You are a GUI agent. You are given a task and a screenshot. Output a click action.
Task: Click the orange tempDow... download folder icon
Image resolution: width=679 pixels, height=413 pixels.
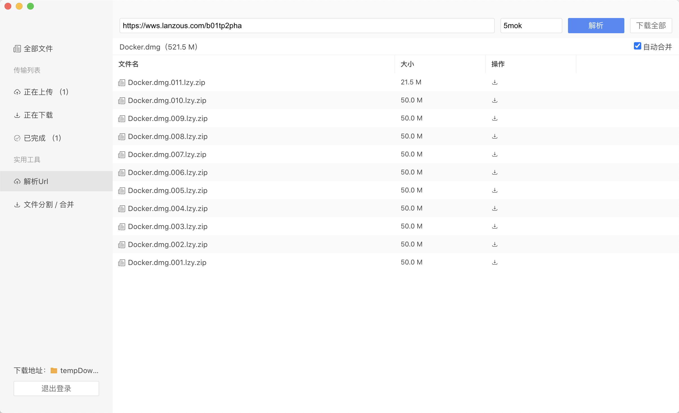pyautogui.click(x=54, y=371)
